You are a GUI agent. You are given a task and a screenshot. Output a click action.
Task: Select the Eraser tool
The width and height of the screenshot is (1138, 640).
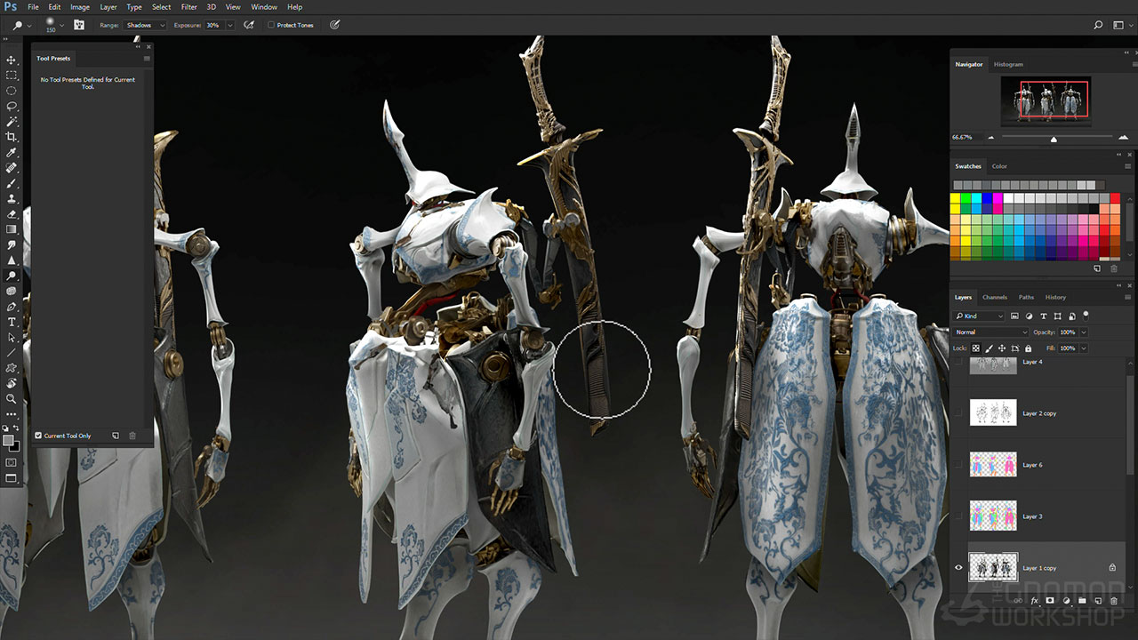[12, 214]
